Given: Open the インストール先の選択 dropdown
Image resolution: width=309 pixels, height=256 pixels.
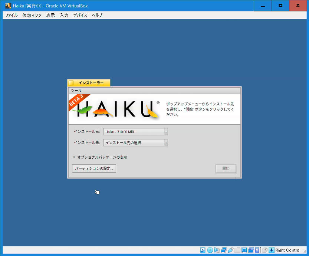Looking at the screenshot, I should pos(136,143).
